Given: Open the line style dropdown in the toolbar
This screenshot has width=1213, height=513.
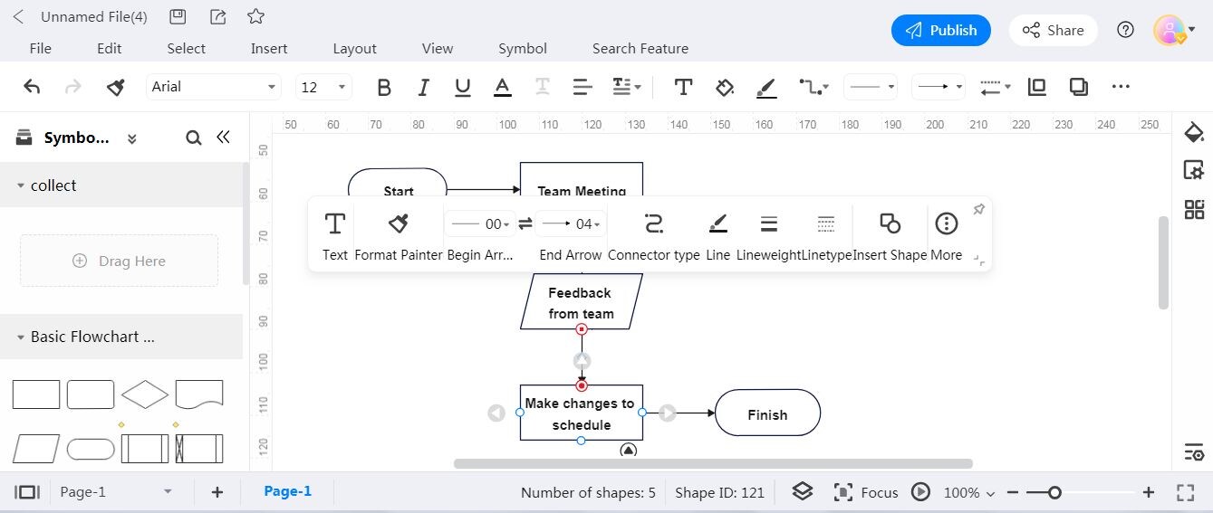Looking at the screenshot, I should coord(871,87).
